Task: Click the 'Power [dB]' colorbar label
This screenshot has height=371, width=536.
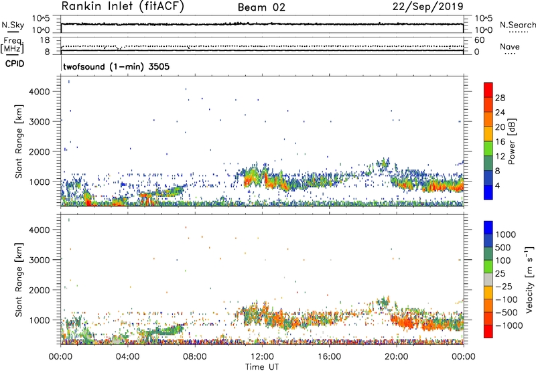Action: click(x=511, y=142)
